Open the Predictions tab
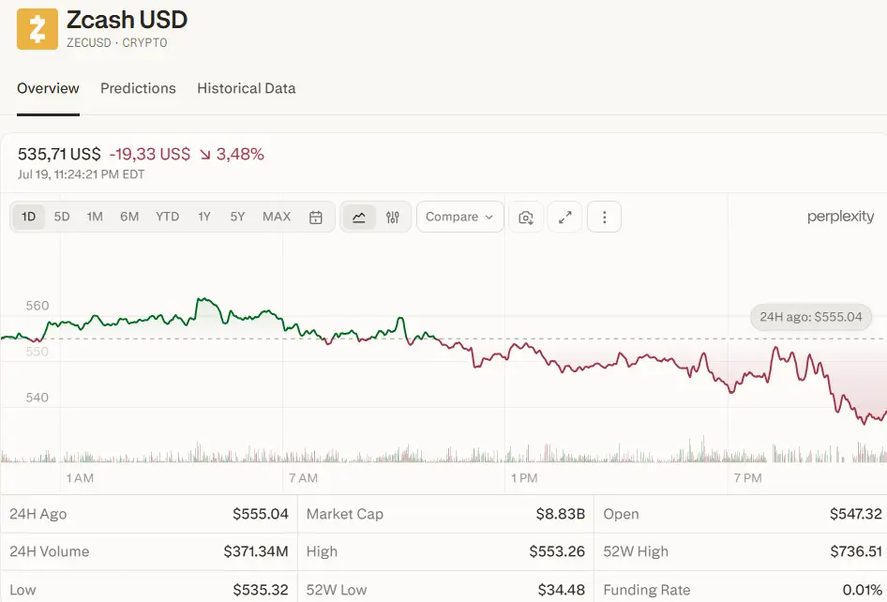 tap(138, 88)
